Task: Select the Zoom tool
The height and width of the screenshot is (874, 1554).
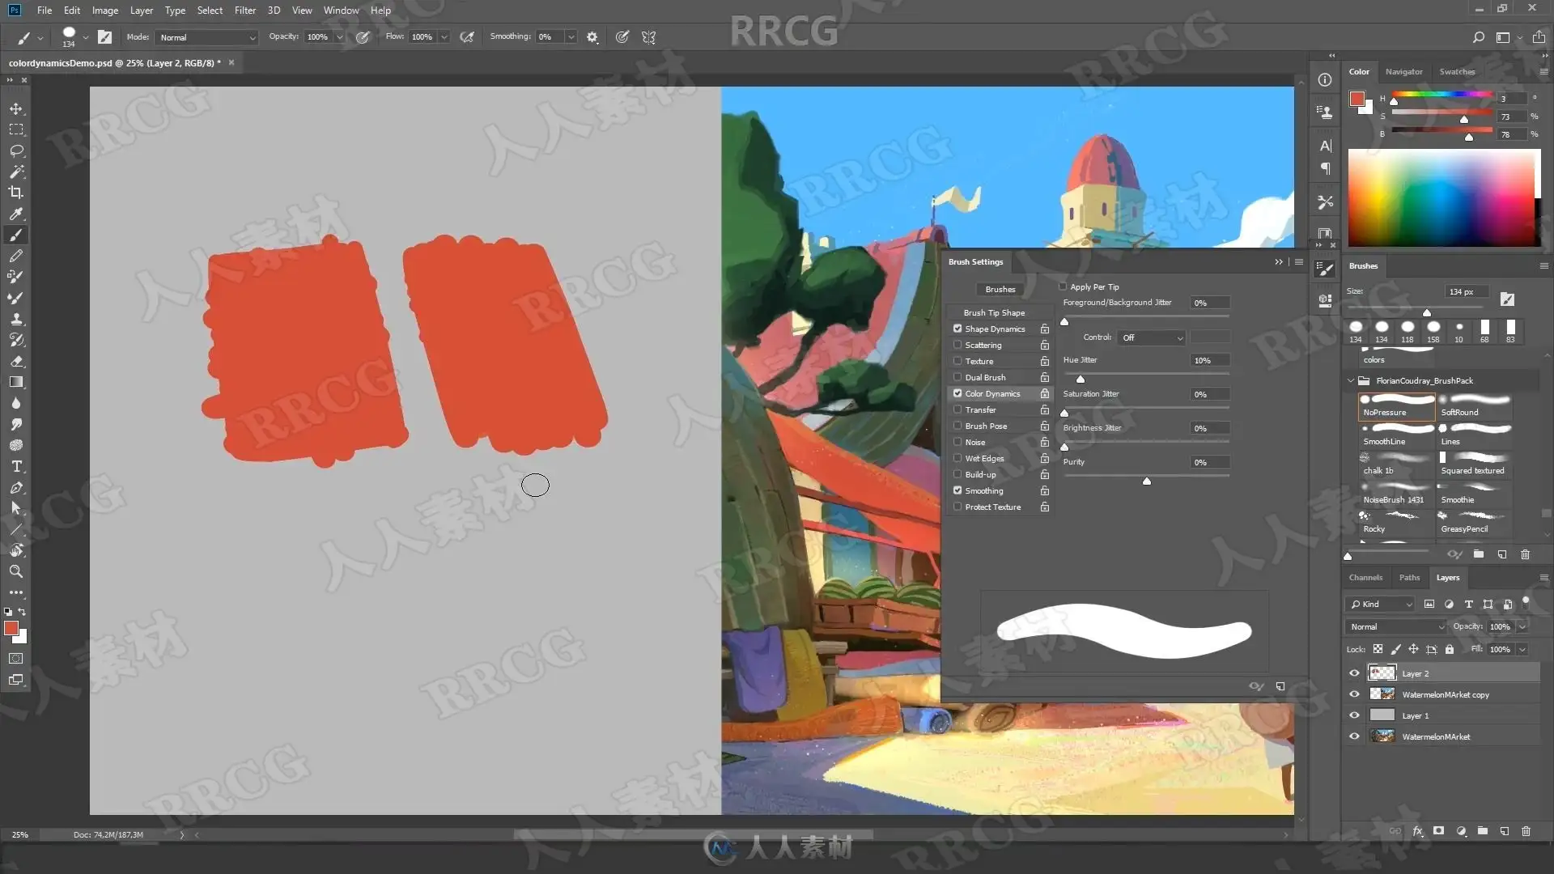Action: 16,571
